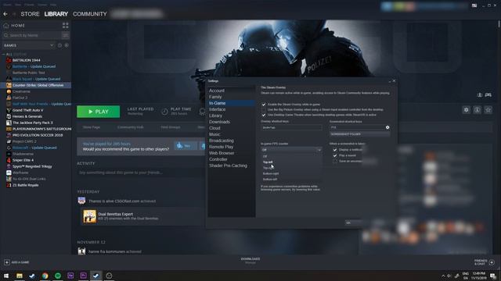Open the In-game FPS counter dropdown
This screenshot has width=501, height=281.
click(x=291, y=150)
